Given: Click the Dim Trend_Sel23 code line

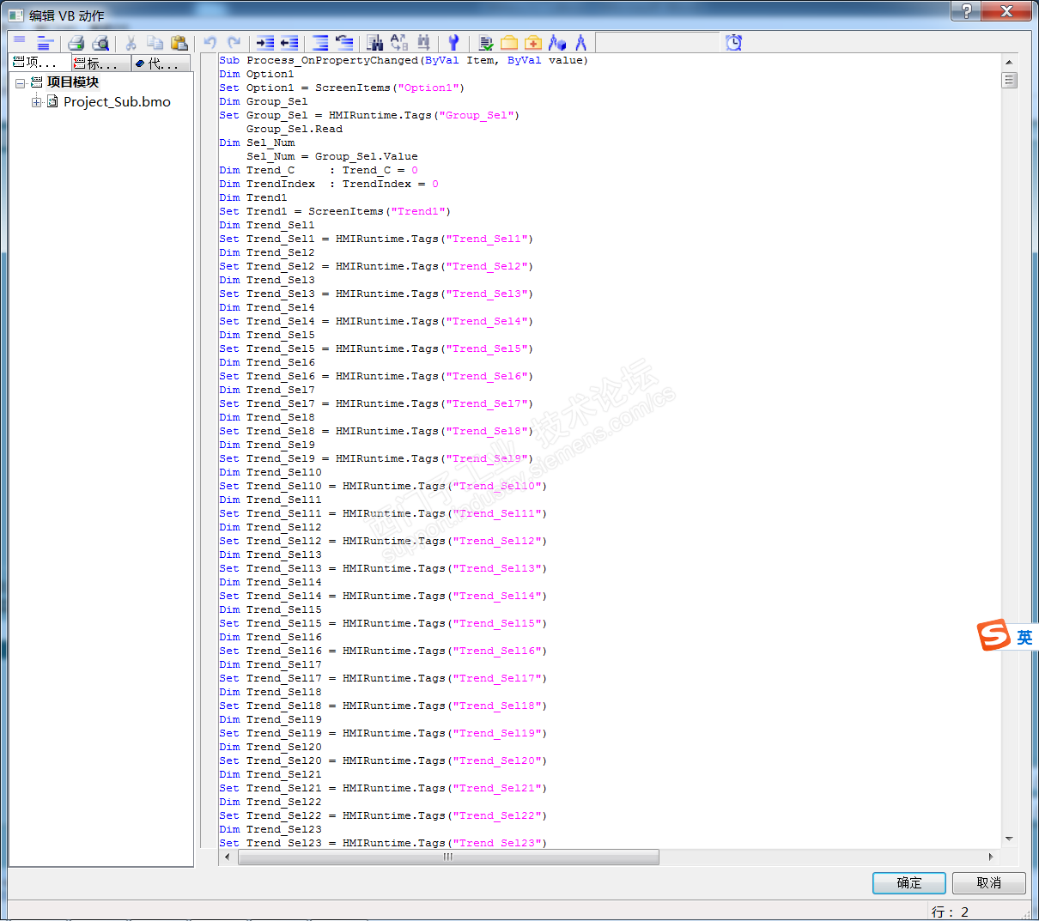Looking at the screenshot, I should click(270, 829).
